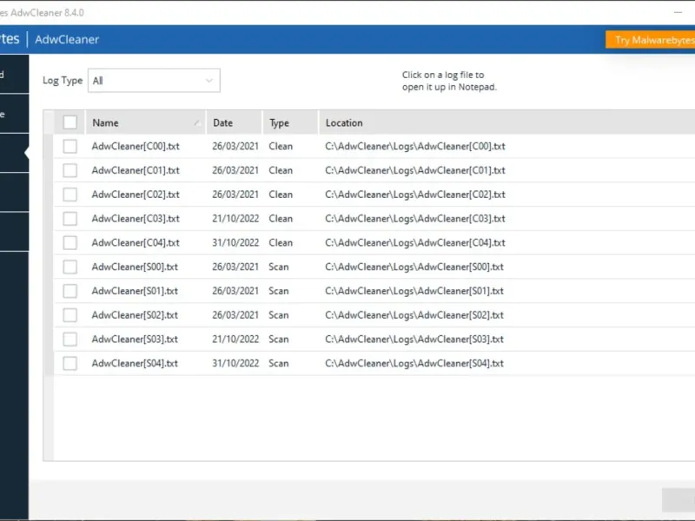This screenshot has height=521, width=695.
Task: Open the AdwCleaner[S01].txt log name
Action: [x=135, y=291]
